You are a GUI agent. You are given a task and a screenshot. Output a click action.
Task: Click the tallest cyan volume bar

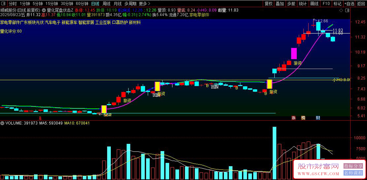275,153
